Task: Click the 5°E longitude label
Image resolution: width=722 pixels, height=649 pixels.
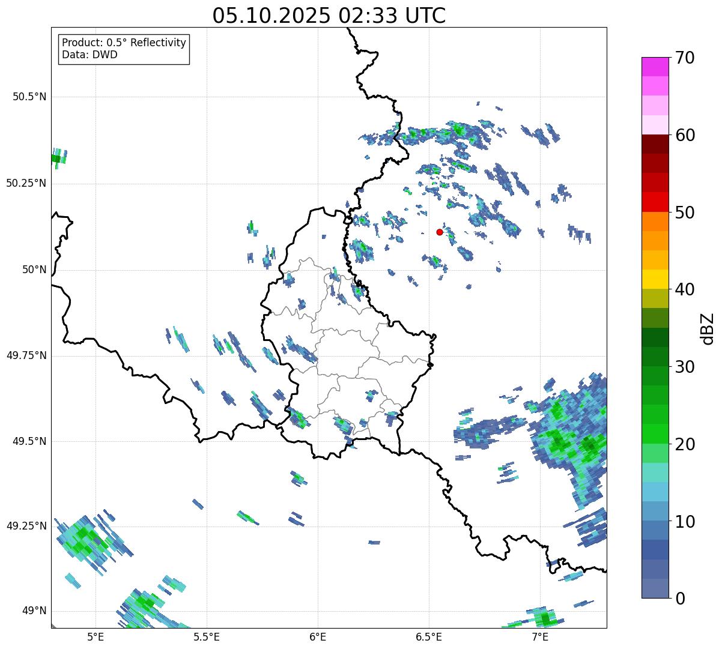Action: (x=96, y=636)
